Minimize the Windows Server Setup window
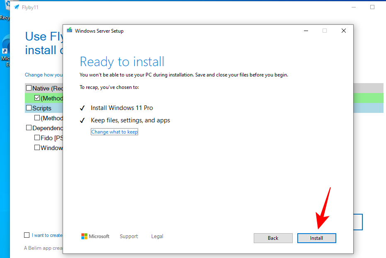The height and width of the screenshot is (258, 386). coord(306,31)
